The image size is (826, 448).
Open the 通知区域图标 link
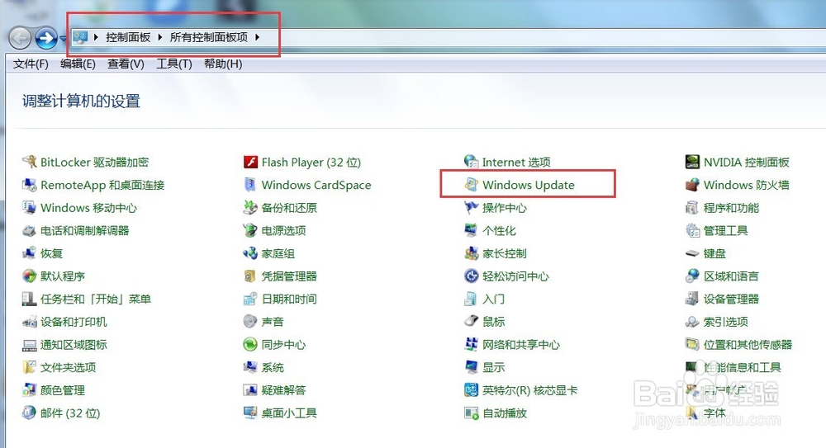pyautogui.click(x=74, y=345)
